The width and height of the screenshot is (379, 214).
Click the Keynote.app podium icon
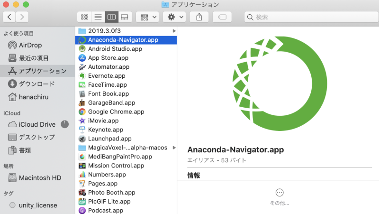[x=82, y=130]
